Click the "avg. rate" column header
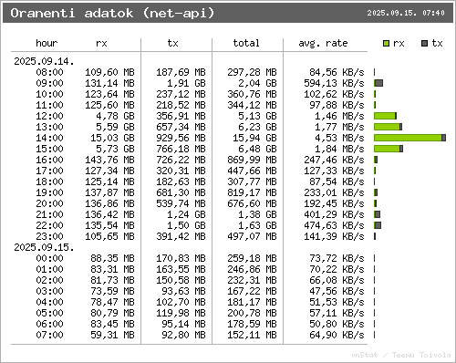The height and width of the screenshot is (363, 456). pyautogui.click(x=323, y=43)
